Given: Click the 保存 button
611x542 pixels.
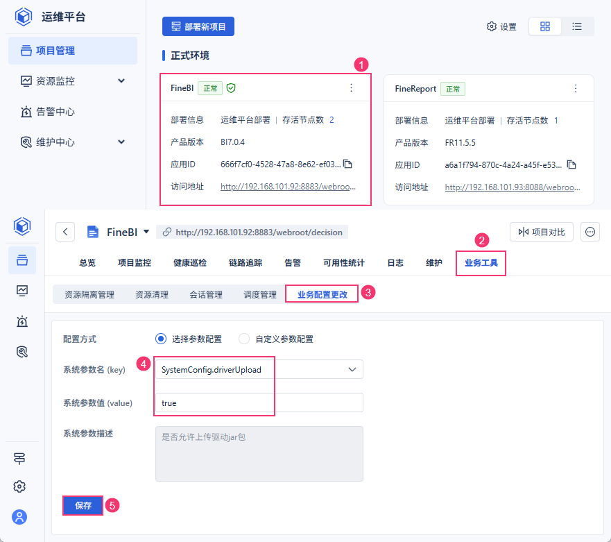Looking at the screenshot, I should tap(83, 505).
